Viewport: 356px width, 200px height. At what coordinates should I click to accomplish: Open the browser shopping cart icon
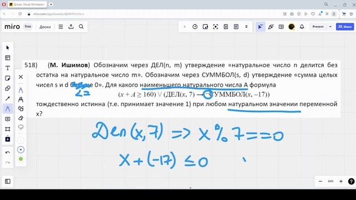pos(344,14)
